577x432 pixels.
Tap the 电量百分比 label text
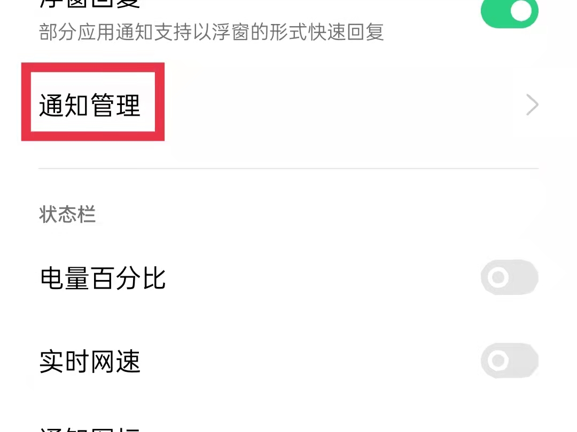pyautogui.click(x=103, y=278)
